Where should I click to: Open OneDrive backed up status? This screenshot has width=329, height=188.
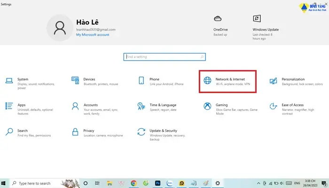click(x=220, y=26)
